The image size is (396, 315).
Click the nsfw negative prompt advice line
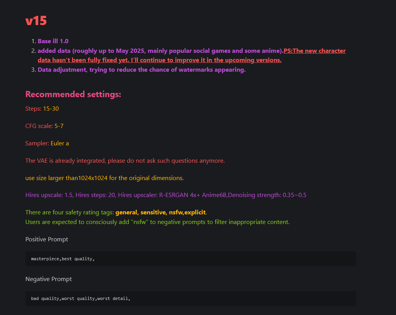tap(157, 222)
